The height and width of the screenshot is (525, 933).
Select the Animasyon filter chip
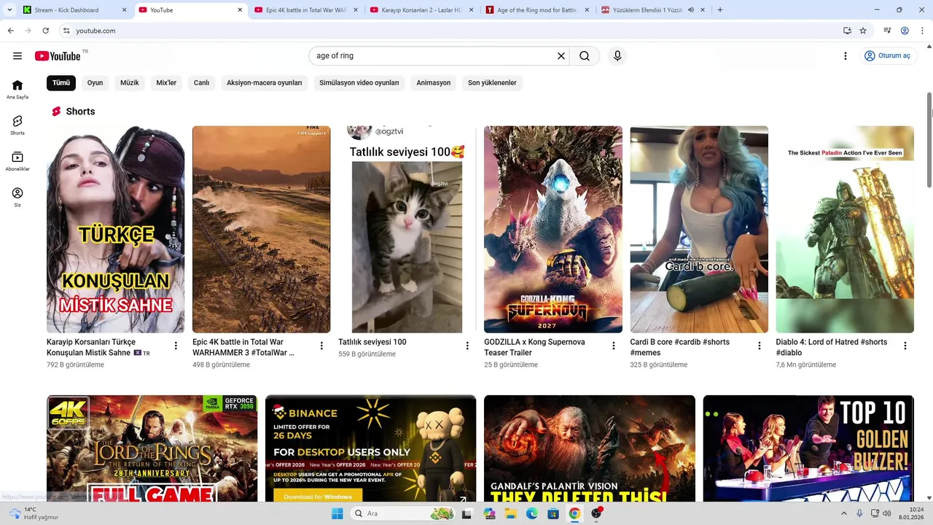pyautogui.click(x=434, y=82)
